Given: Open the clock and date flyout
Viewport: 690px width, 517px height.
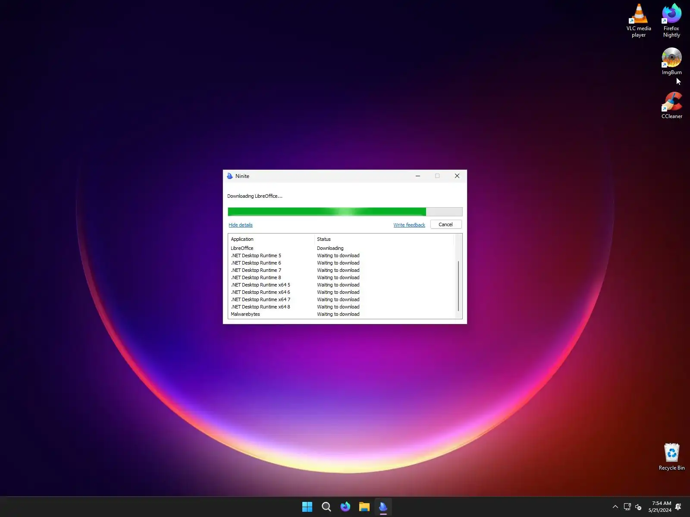Looking at the screenshot, I should [660, 507].
